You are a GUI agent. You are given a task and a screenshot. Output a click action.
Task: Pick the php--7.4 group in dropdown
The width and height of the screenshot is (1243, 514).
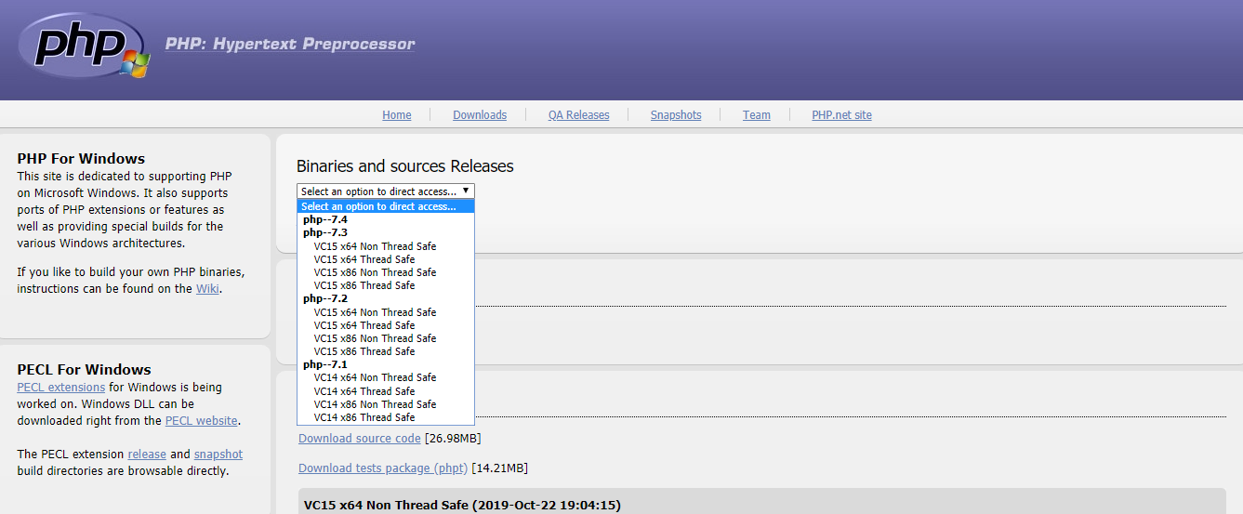pyautogui.click(x=386, y=219)
